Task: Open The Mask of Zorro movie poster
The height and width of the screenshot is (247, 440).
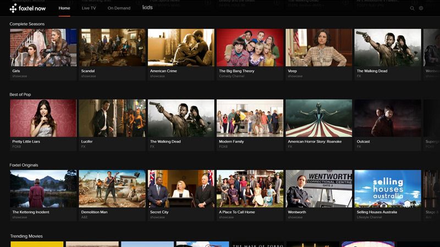Action: coord(257,244)
